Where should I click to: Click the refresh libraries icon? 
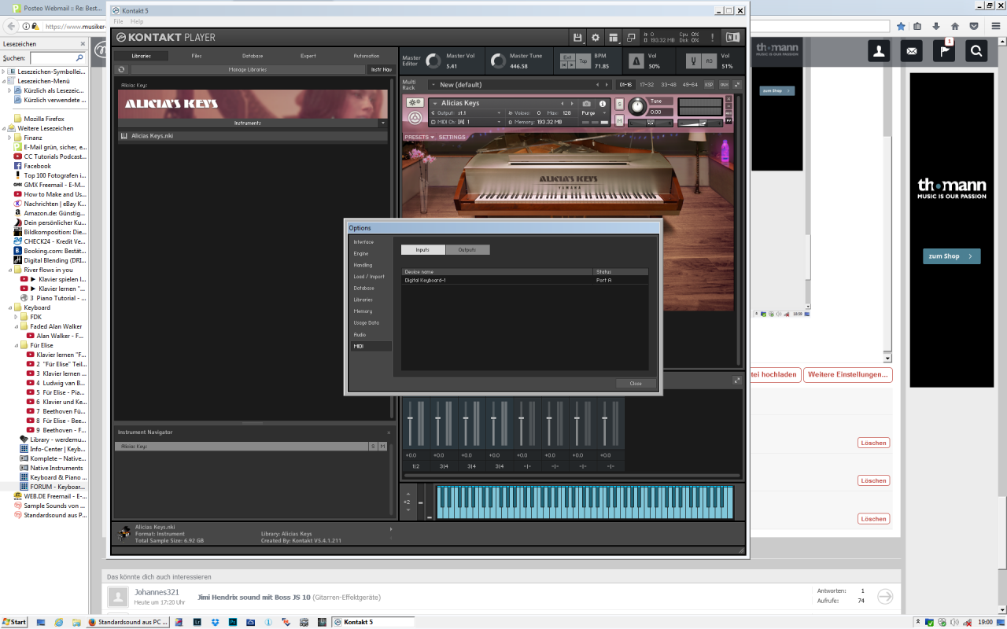pyautogui.click(x=121, y=69)
